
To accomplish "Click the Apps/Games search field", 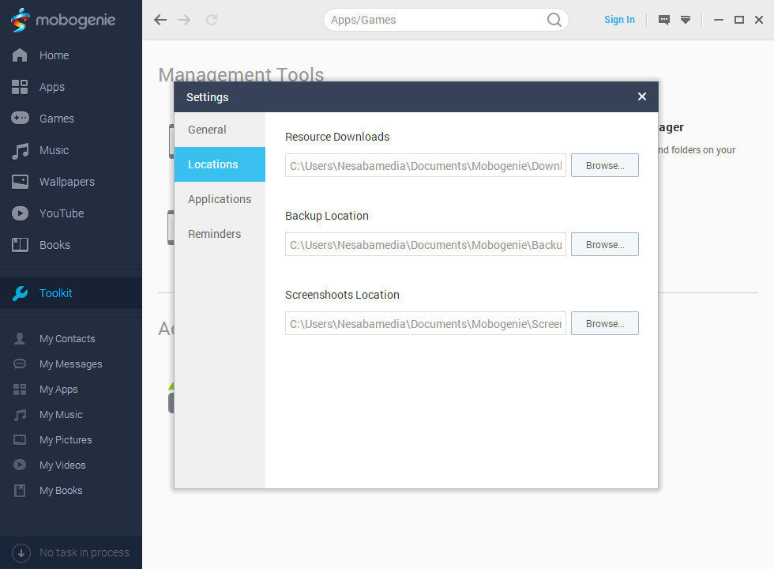I will pos(434,20).
